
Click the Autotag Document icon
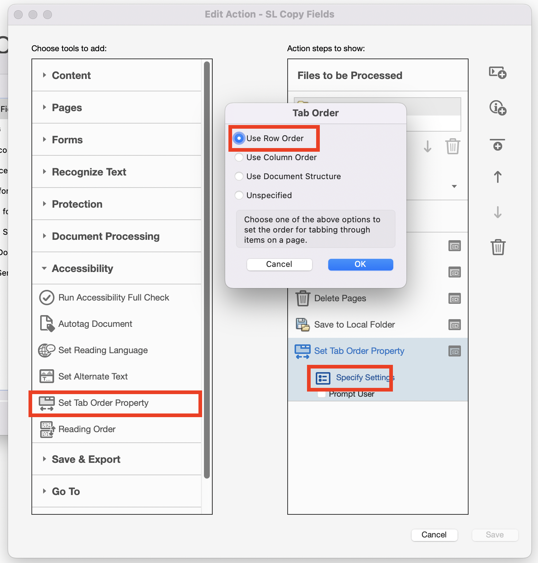pyautogui.click(x=46, y=324)
